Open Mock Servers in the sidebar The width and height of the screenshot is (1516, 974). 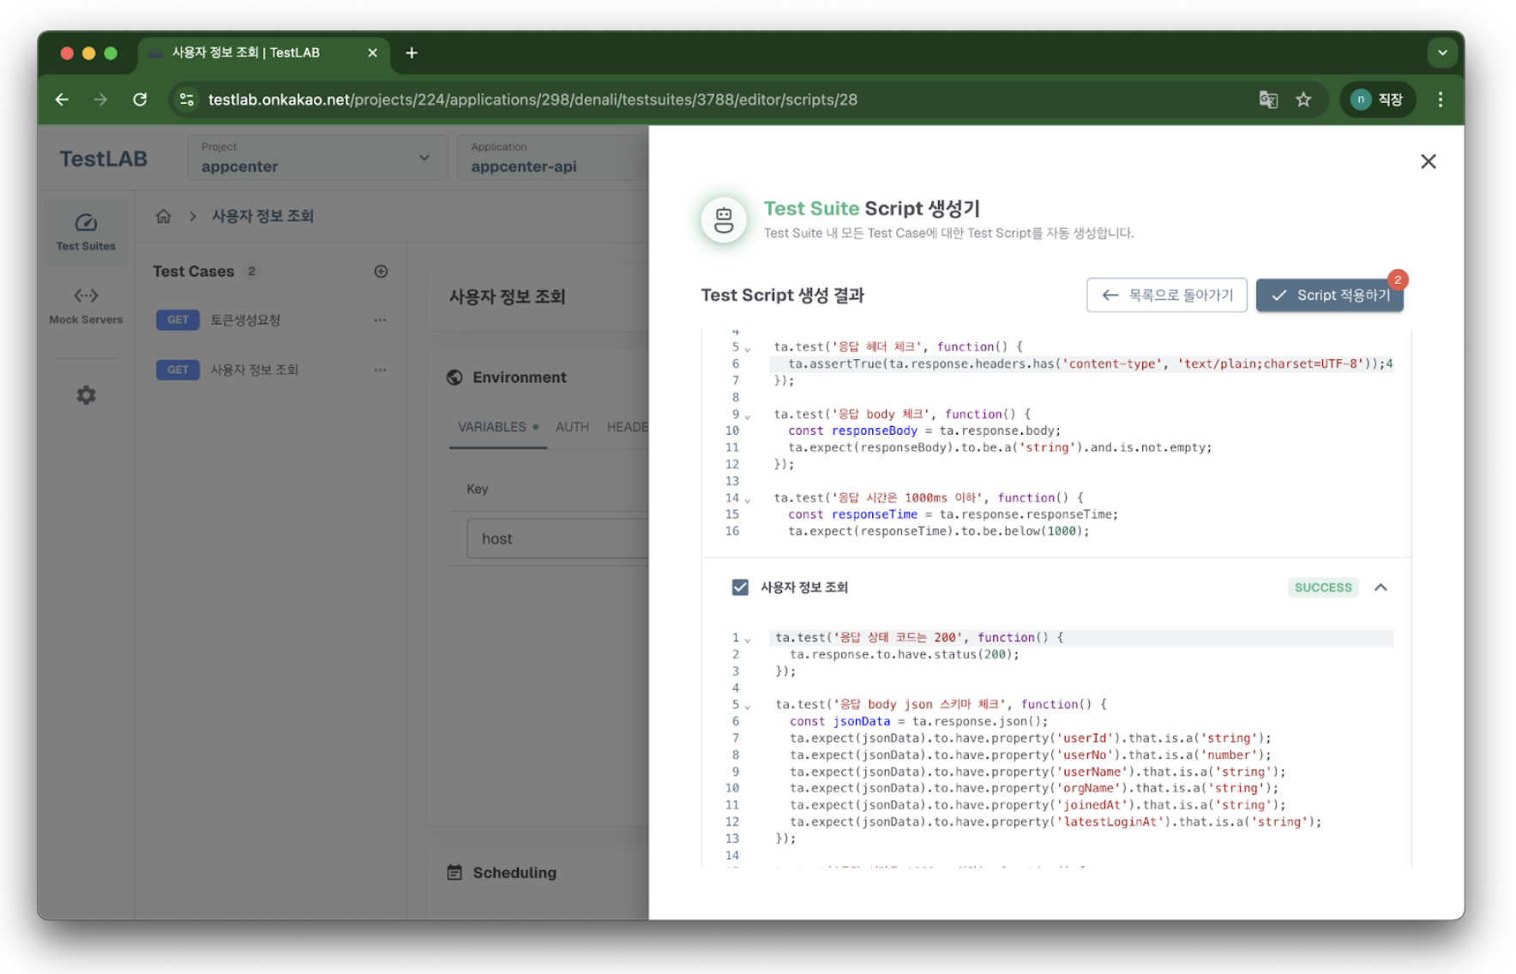click(86, 305)
